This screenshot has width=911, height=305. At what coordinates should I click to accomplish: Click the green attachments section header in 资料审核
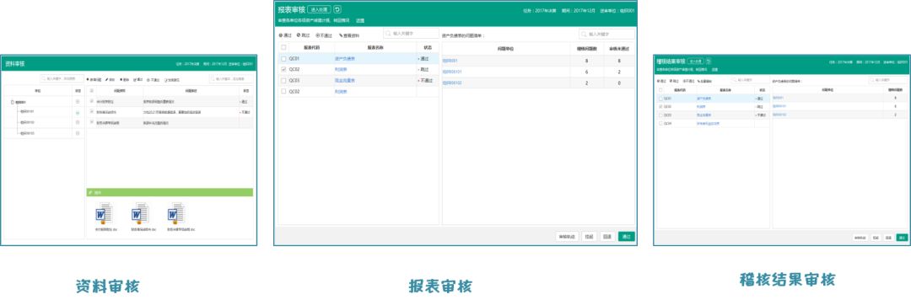pos(170,192)
